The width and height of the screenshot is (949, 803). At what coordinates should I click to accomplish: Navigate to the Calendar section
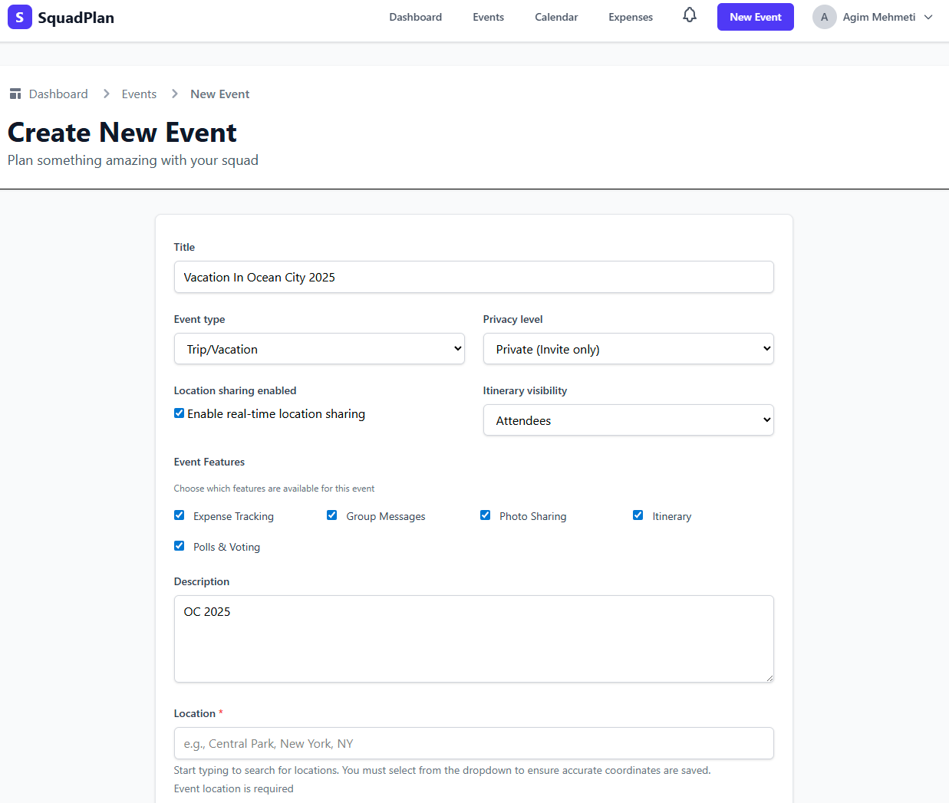pos(555,16)
